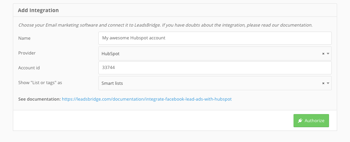The height and width of the screenshot is (142, 350).
Task: Click the Name field label
Action: point(24,38)
